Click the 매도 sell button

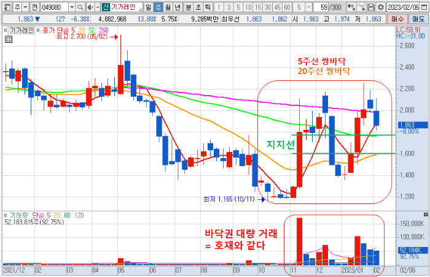tap(418, 19)
